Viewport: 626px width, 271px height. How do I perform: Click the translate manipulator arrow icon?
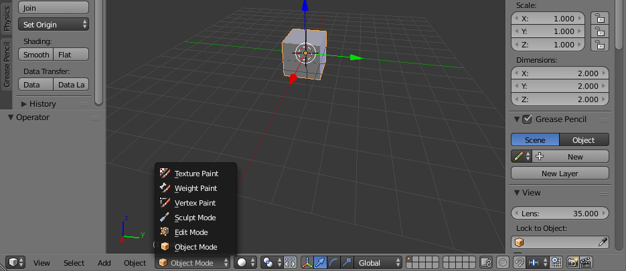click(321, 263)
